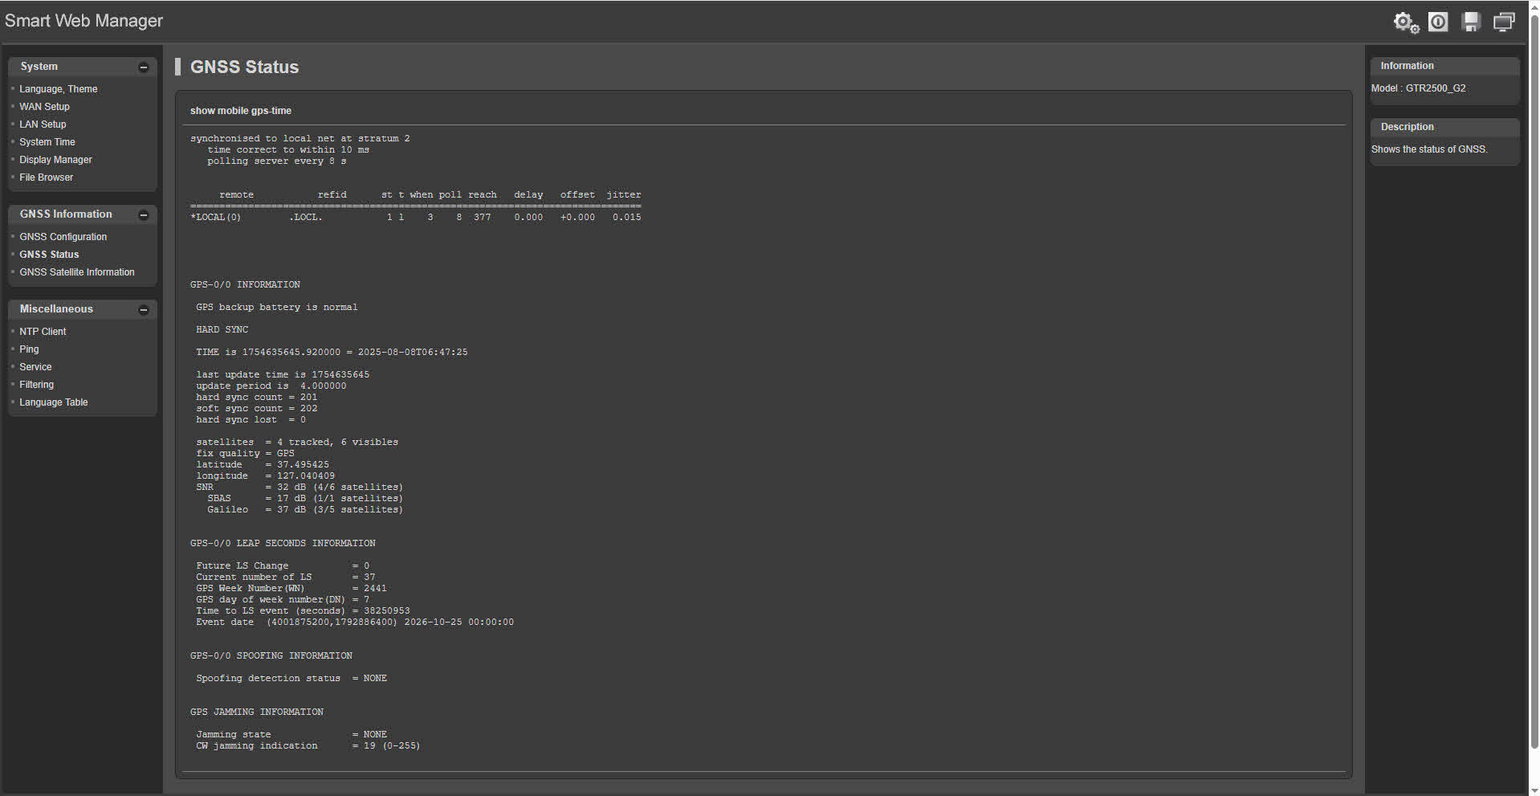Click the power/reboot icon in header
Image resolution: width=1540 pixels, height=796 pixels.
1438,22
